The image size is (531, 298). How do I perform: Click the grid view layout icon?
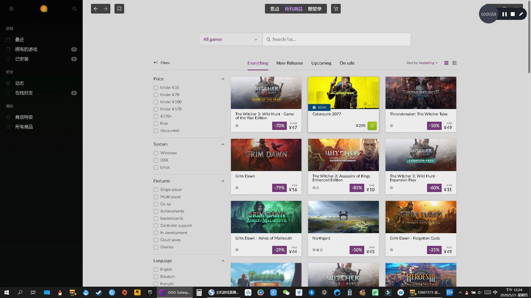[x=446, y=63]
